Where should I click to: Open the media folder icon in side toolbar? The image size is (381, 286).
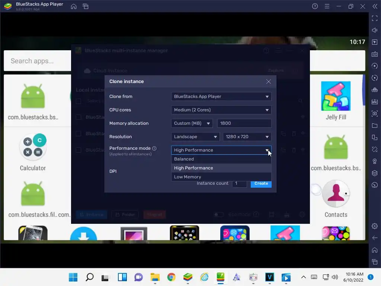click(375, 125)
